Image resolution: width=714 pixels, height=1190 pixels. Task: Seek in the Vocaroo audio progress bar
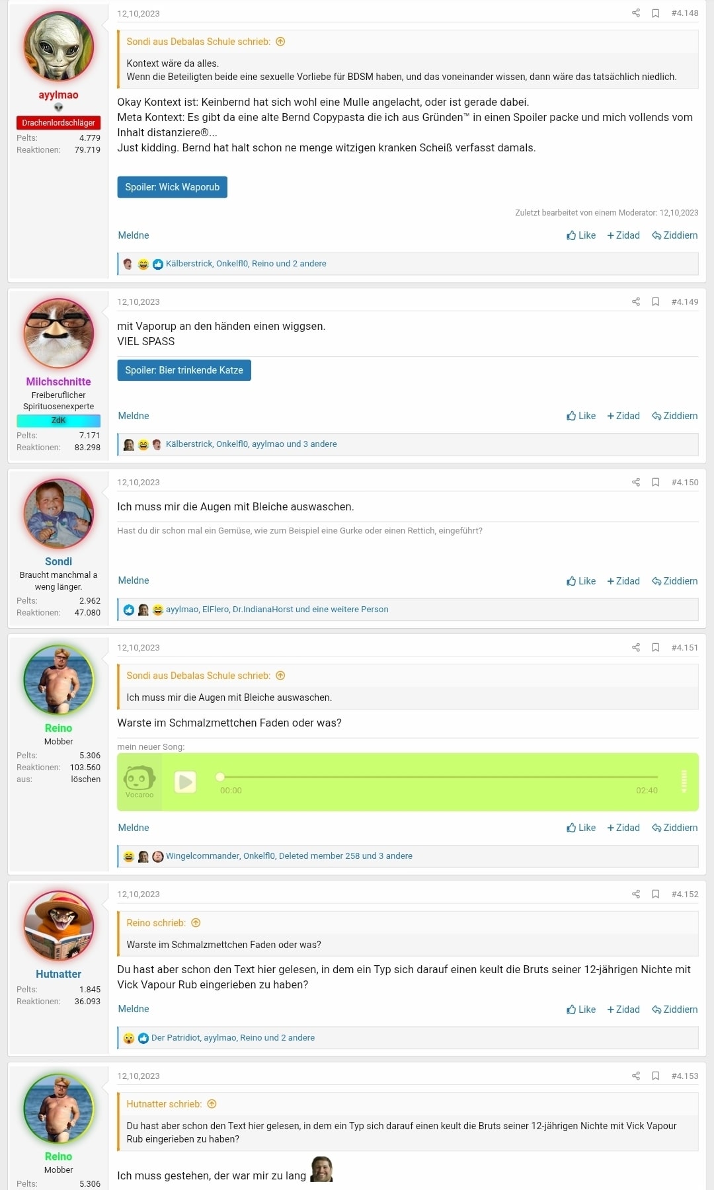[x=439, y=777]
